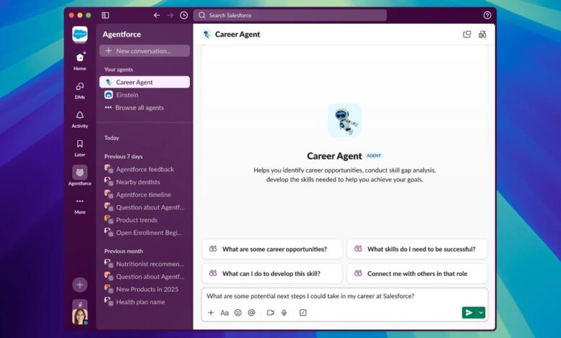Click plus attach icon in composer
The image size is (561, 338).
(211, 313)
